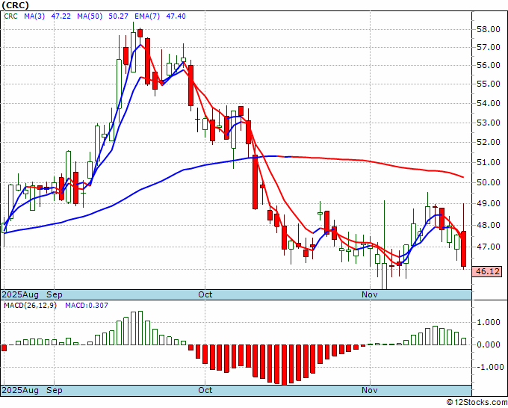The image size is (508, 408).
Task: Click the 0.000 MACD axis label
Action: coord(489,344)
